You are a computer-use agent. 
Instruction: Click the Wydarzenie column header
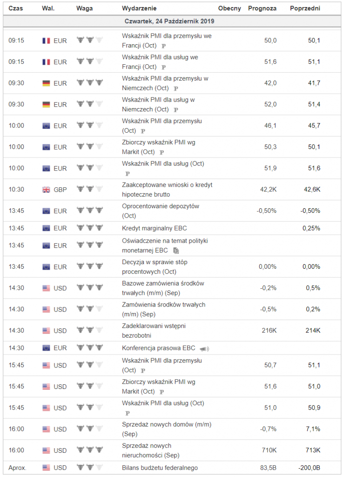coord(139,8)
